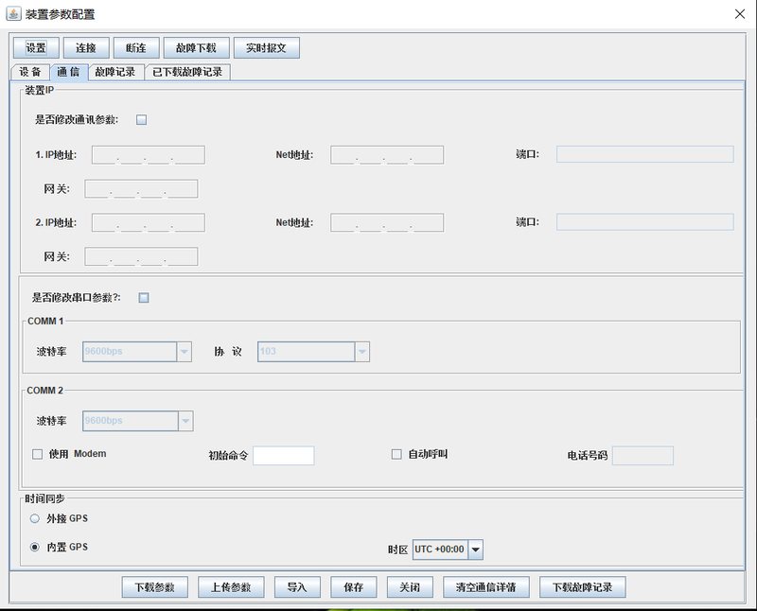Select the 内置 GPS radio button
Image resolution: width=757 pixels, height=611 pixels.
point(35,548)
